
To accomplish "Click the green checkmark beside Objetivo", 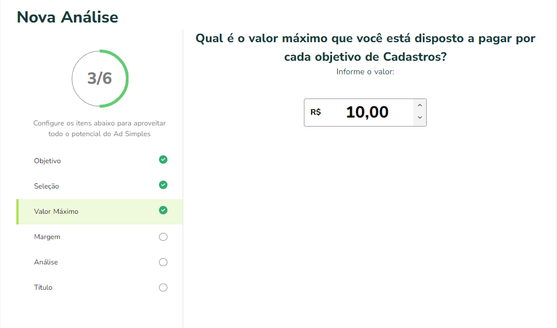I will pos(163,160).
